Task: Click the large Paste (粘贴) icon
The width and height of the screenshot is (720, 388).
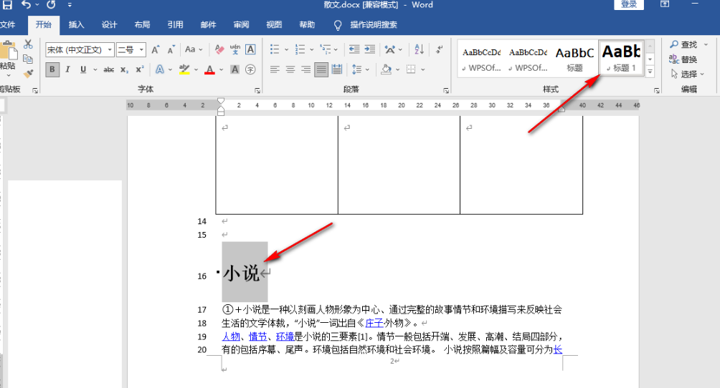Action: point(8,50)
